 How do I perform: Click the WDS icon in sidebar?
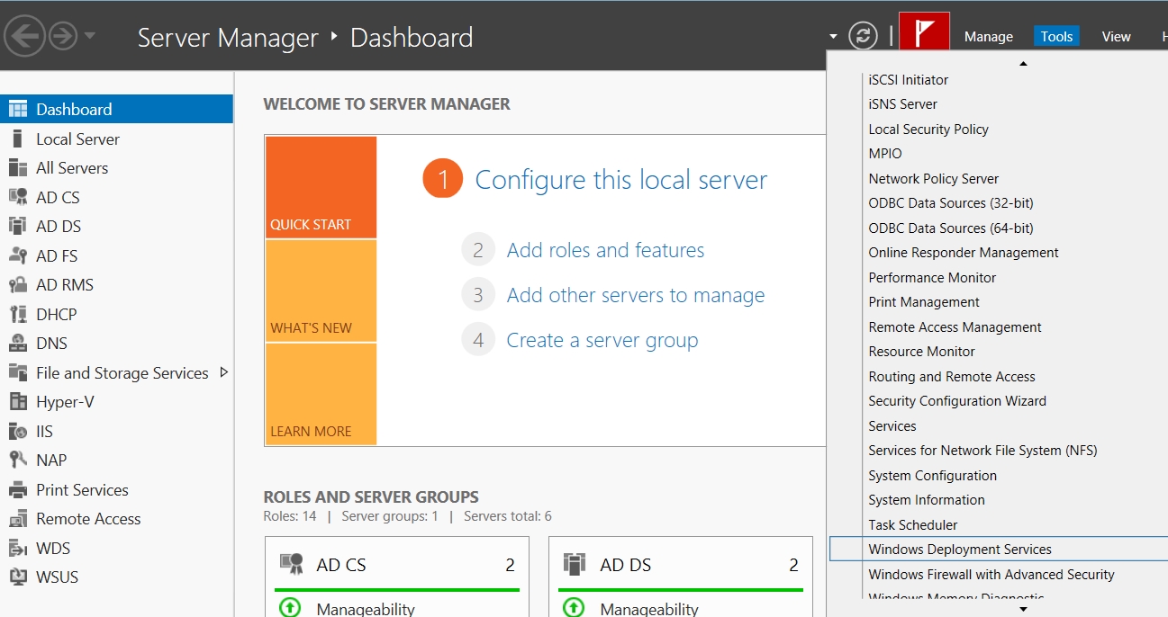[x=18, y=548]
